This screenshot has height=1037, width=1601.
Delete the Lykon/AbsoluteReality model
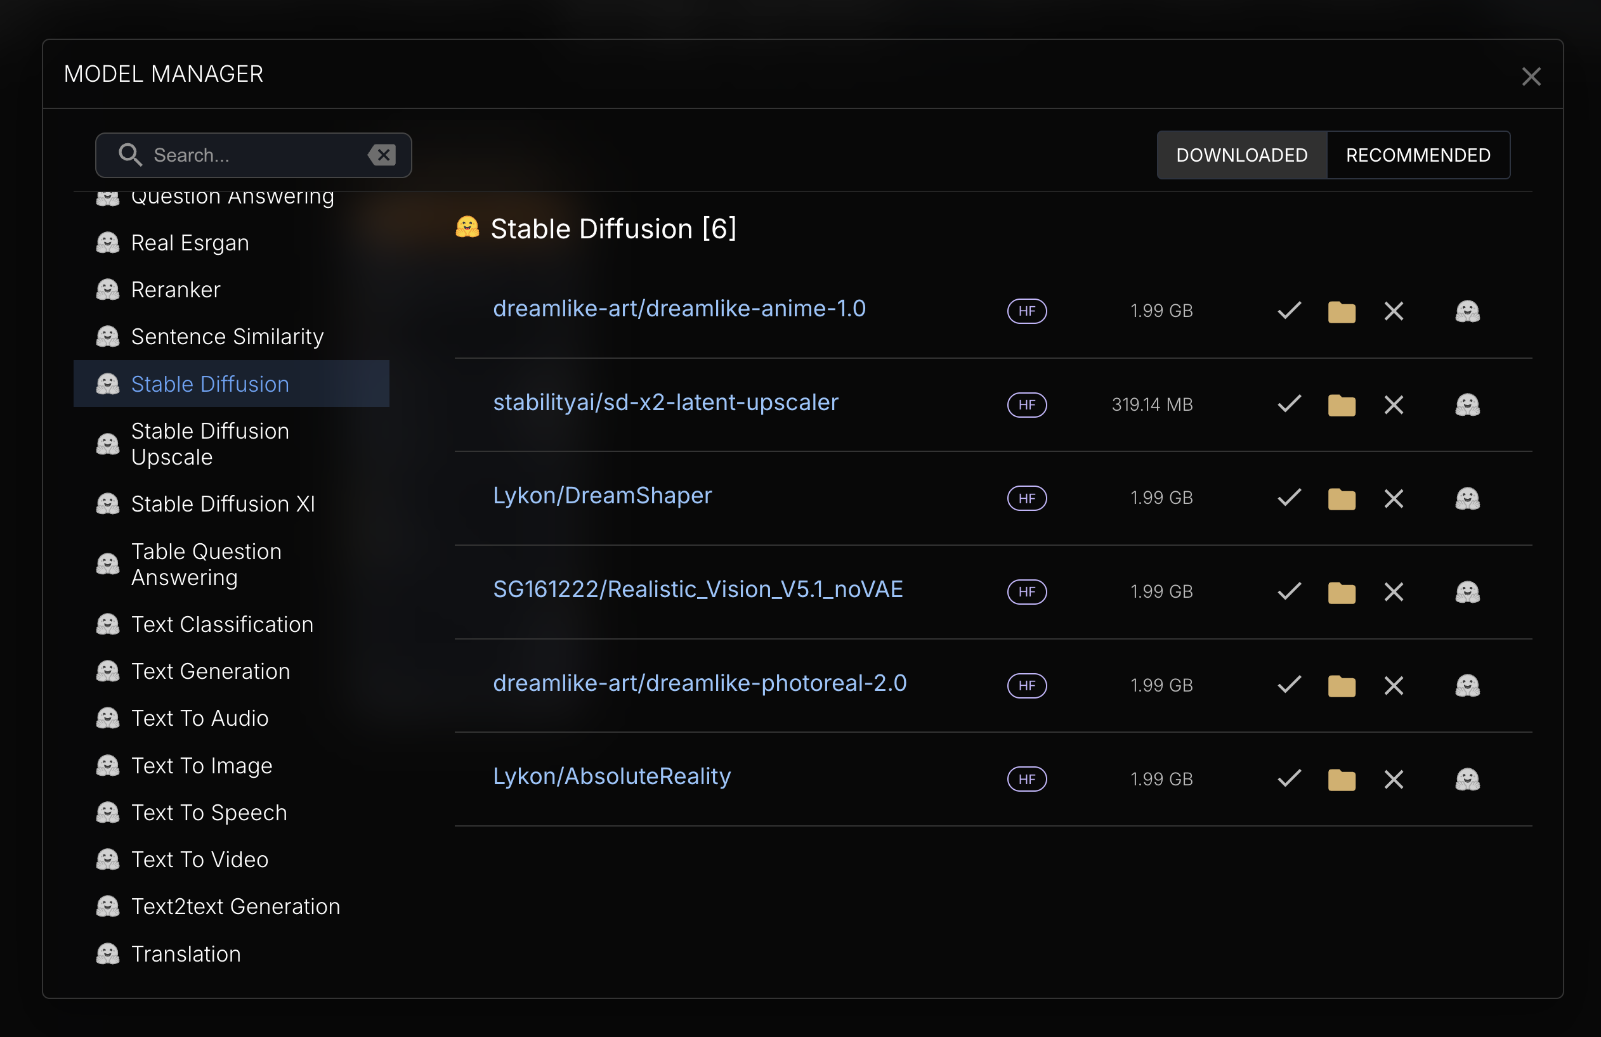click(1394, 780)
